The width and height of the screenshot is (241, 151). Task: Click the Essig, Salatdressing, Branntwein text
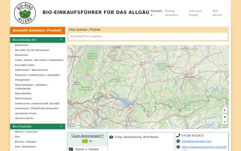pos(137,137)
